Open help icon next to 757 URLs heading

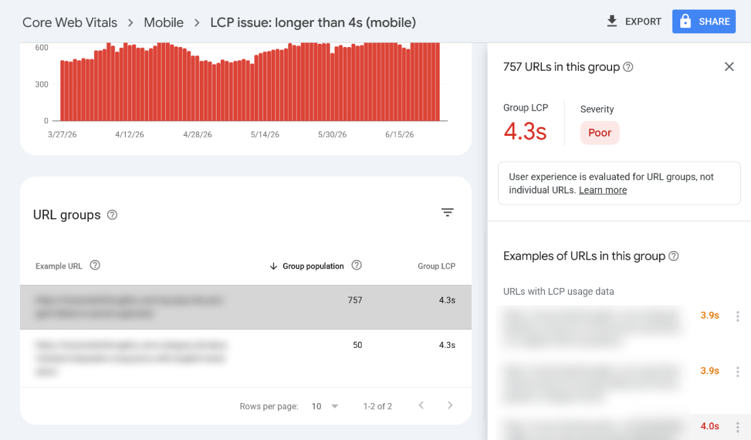(628, 67)
